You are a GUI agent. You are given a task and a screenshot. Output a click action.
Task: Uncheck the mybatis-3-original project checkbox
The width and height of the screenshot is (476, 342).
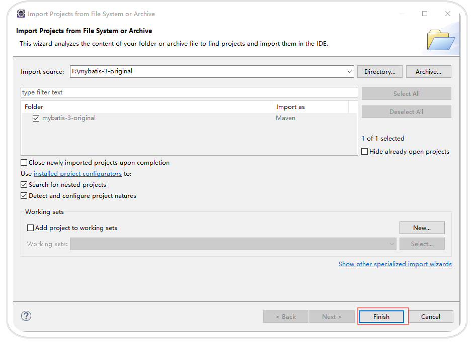point(36,119)
